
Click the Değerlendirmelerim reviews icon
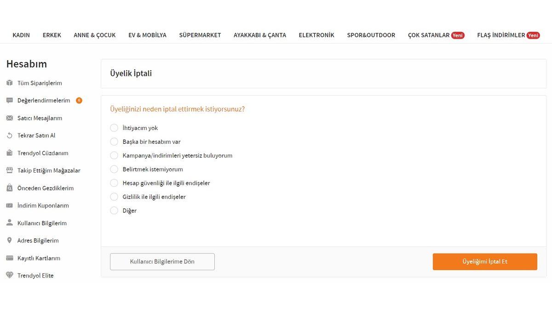(9, 100)
